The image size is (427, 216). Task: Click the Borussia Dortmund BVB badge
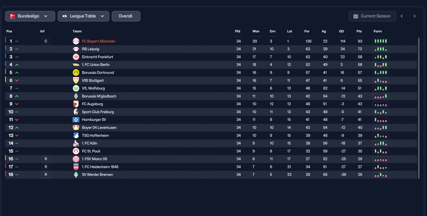(76, 72)
